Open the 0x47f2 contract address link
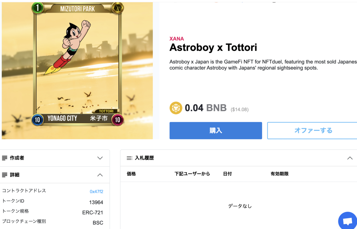This screenshot has height=229, width=357. (x=96, y=192)
